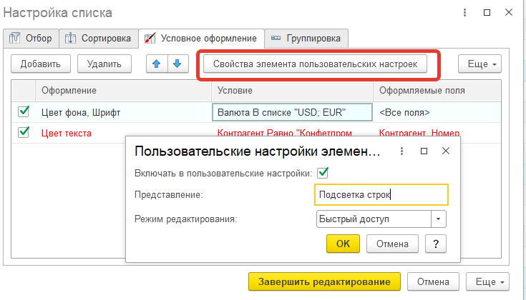This screenshot has height=300, width=526.
Task: Click into the Представление input field
Action: 381,194
